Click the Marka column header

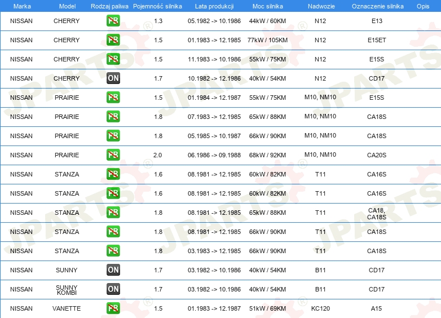click(x=22, y=6)
